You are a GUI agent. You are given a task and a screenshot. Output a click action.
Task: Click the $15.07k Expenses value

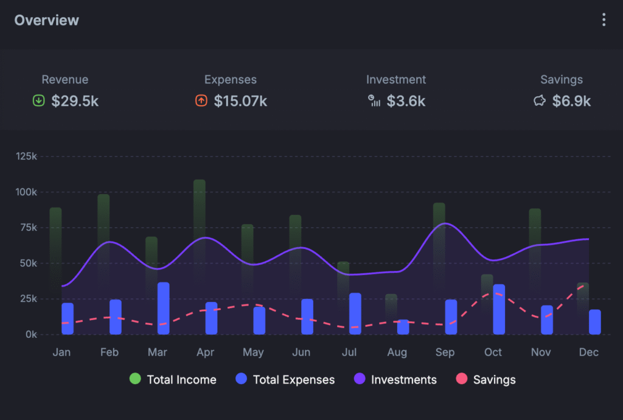click(240, 101)
